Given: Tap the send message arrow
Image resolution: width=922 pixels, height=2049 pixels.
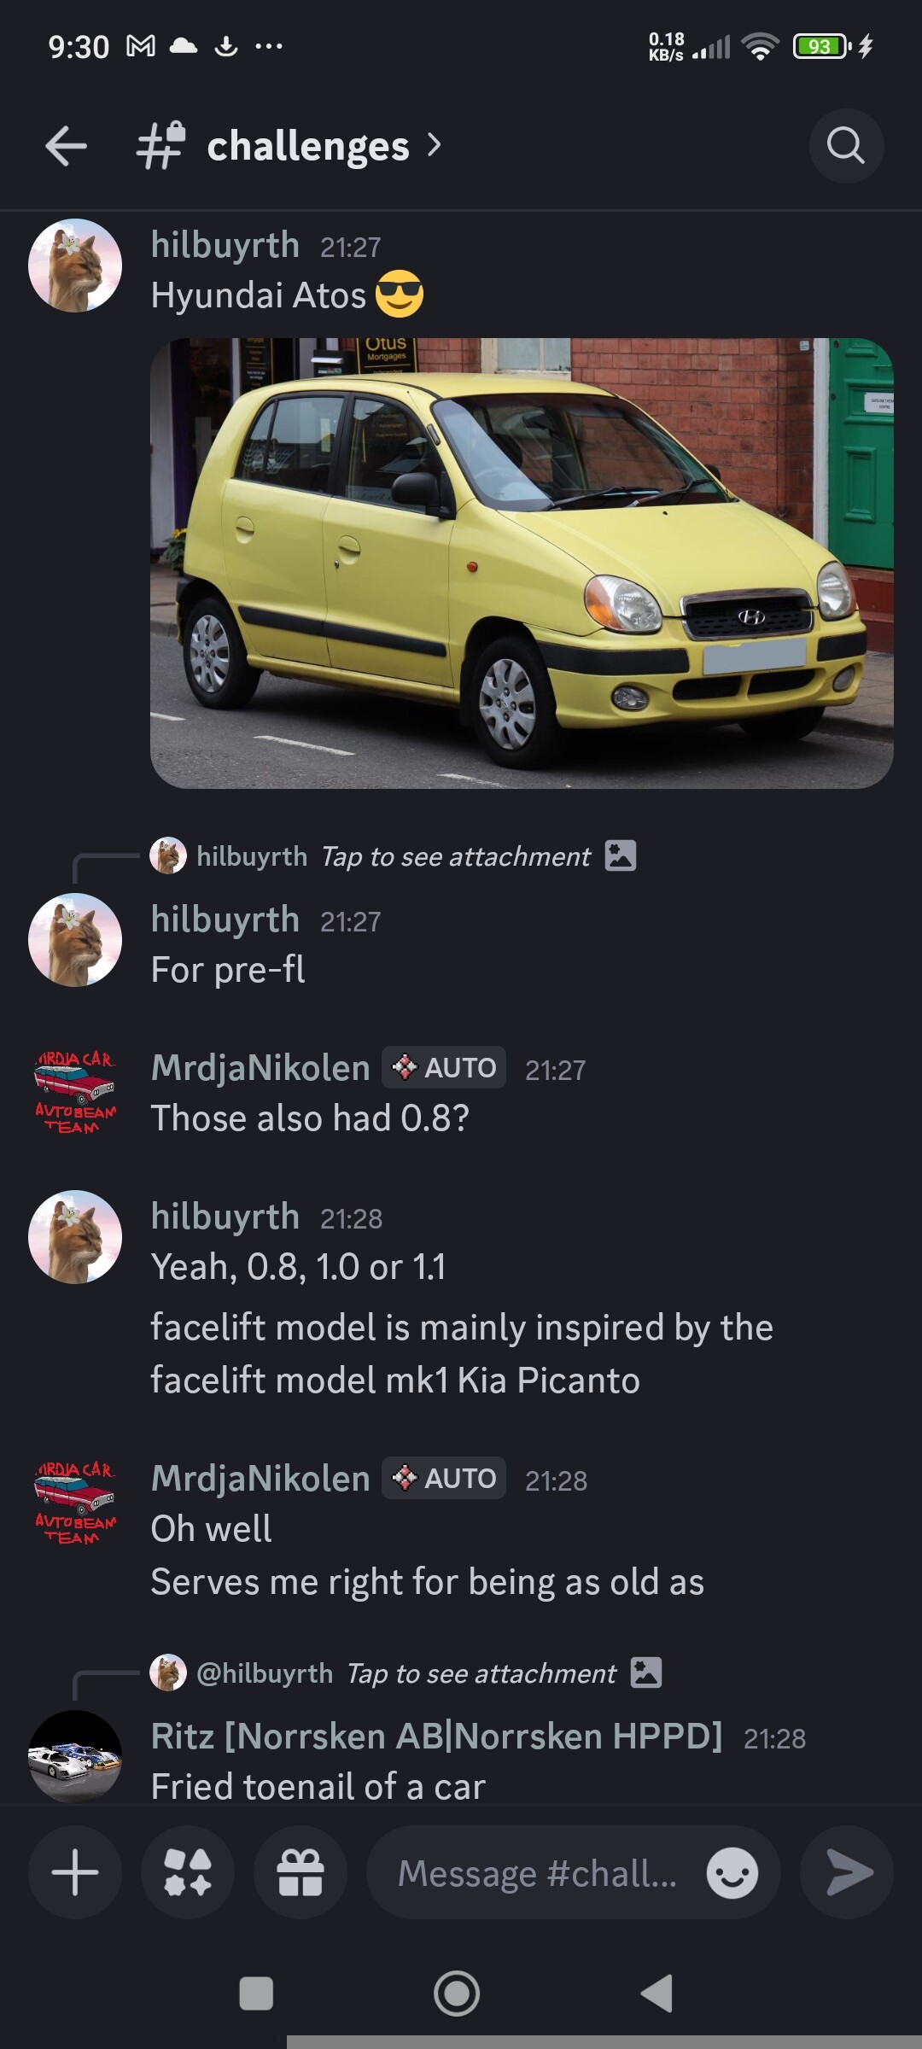Looking at the screenshot, I should (848, 1872).
